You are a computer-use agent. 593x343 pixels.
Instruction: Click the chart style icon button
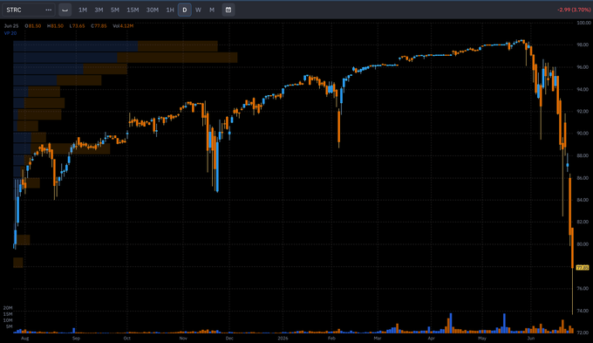tap(65, 10)
